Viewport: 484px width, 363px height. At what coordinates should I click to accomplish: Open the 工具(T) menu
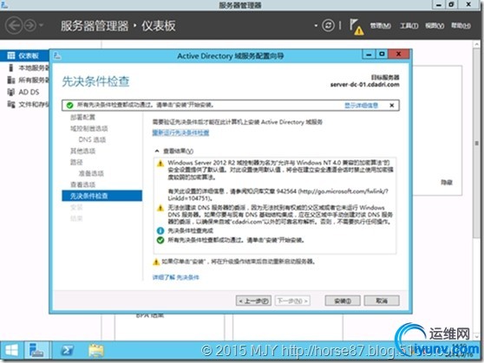coord(409,26)
